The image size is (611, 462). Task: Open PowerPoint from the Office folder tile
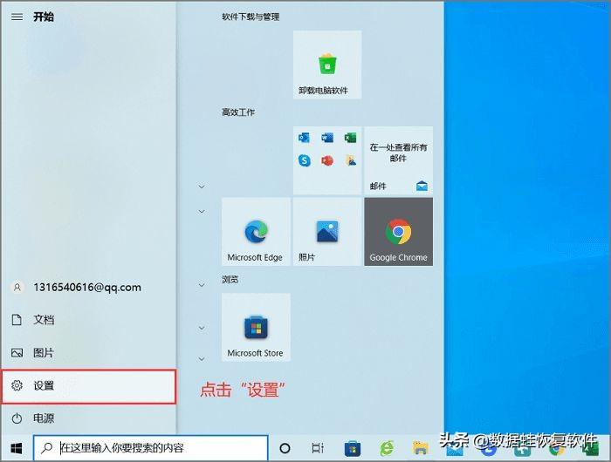pos(327,160)
